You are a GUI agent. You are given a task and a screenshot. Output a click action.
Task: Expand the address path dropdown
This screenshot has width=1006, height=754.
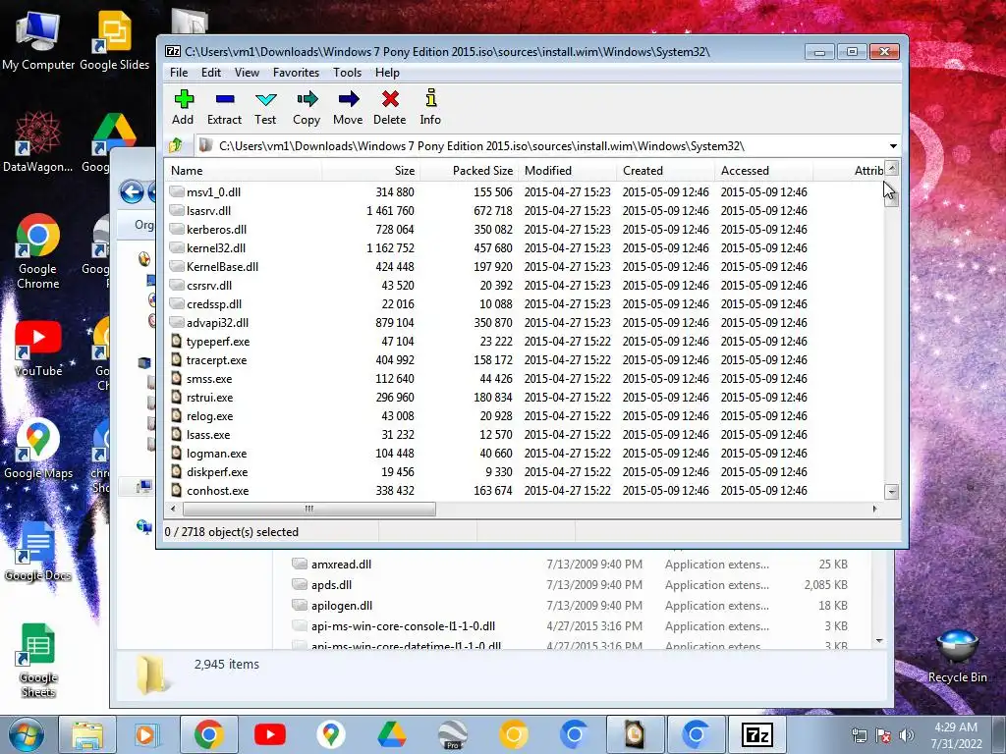coord(892,146)
